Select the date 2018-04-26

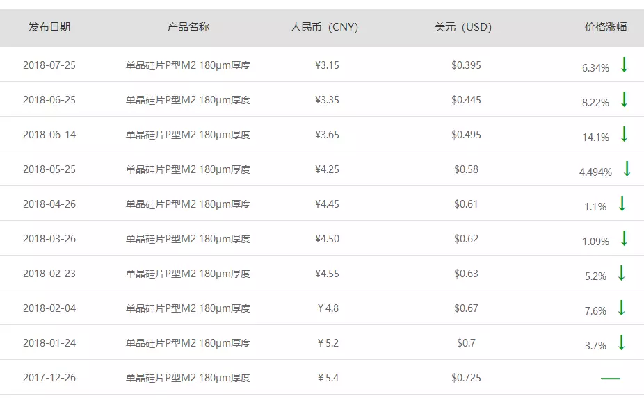(49, 204)
